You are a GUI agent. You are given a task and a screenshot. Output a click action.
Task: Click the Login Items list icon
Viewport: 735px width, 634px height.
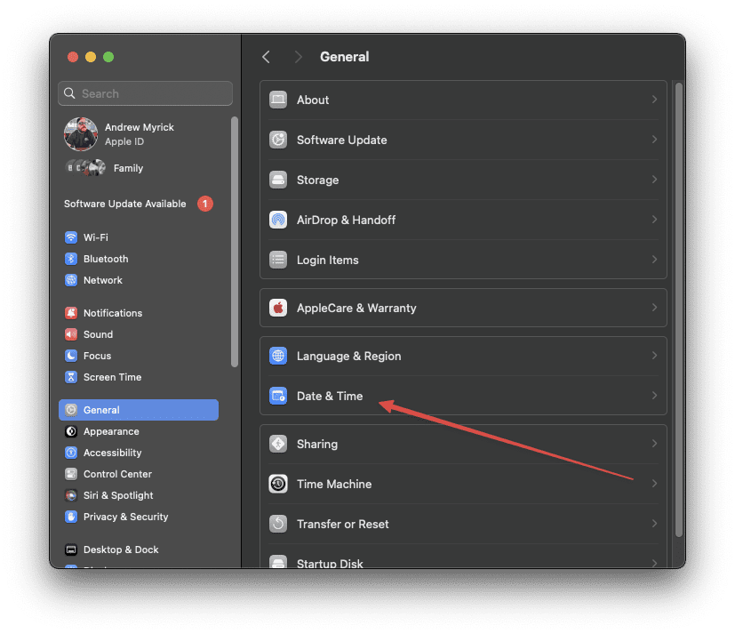pos(278,260)
